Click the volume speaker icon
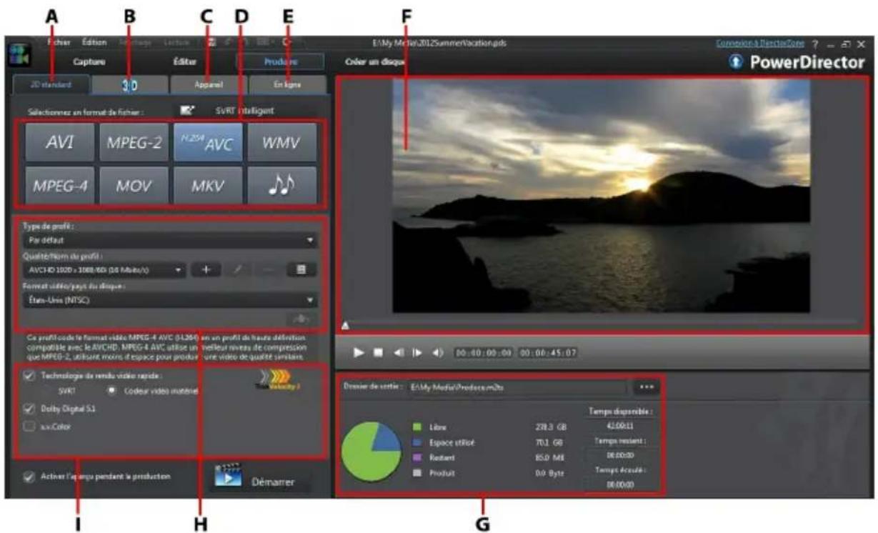 tap(438, 352)
